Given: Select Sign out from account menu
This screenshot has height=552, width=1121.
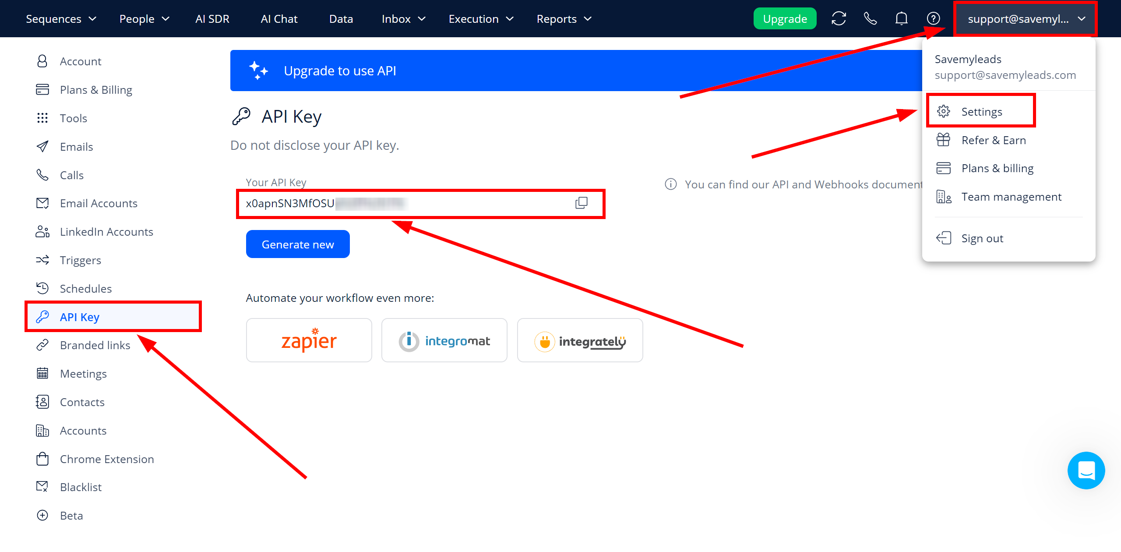Looking at the screenshot, I should coord(982,237).
